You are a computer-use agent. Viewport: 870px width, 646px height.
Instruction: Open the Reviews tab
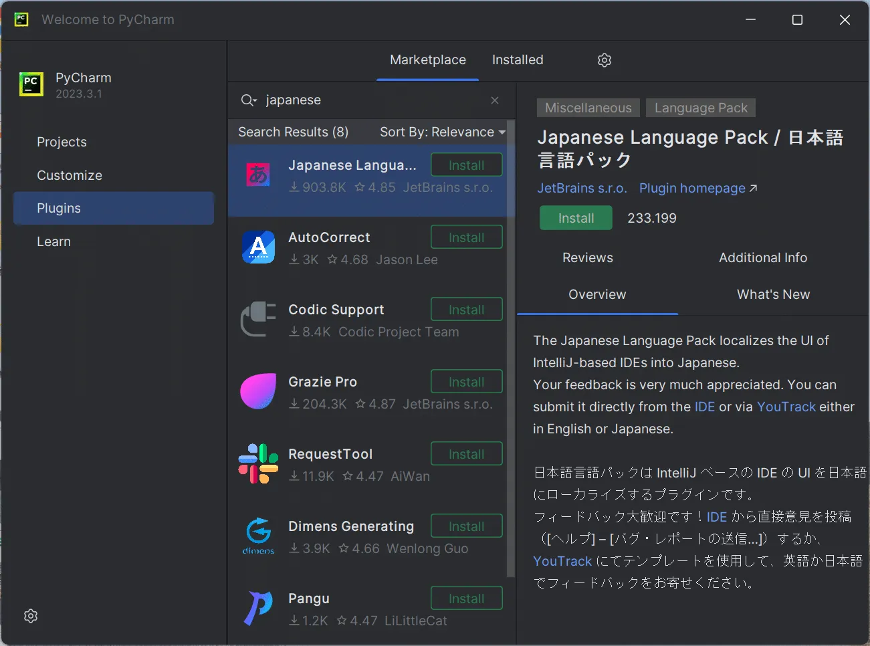588,257
